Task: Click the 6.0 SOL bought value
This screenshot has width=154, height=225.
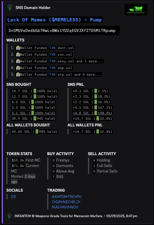Action: tap(19, 102)
